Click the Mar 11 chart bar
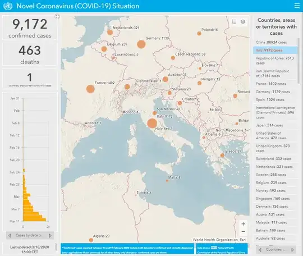303x256 pixels. (35, 220)
